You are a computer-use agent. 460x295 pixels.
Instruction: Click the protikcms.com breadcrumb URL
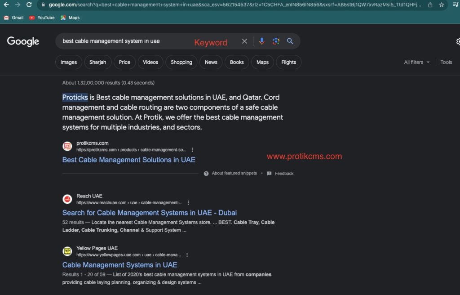131,150
